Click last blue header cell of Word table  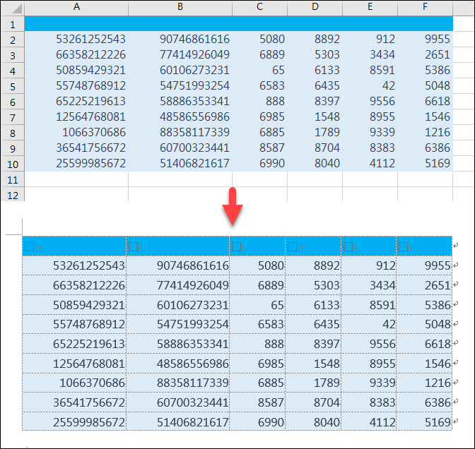[x=424, y=246]
